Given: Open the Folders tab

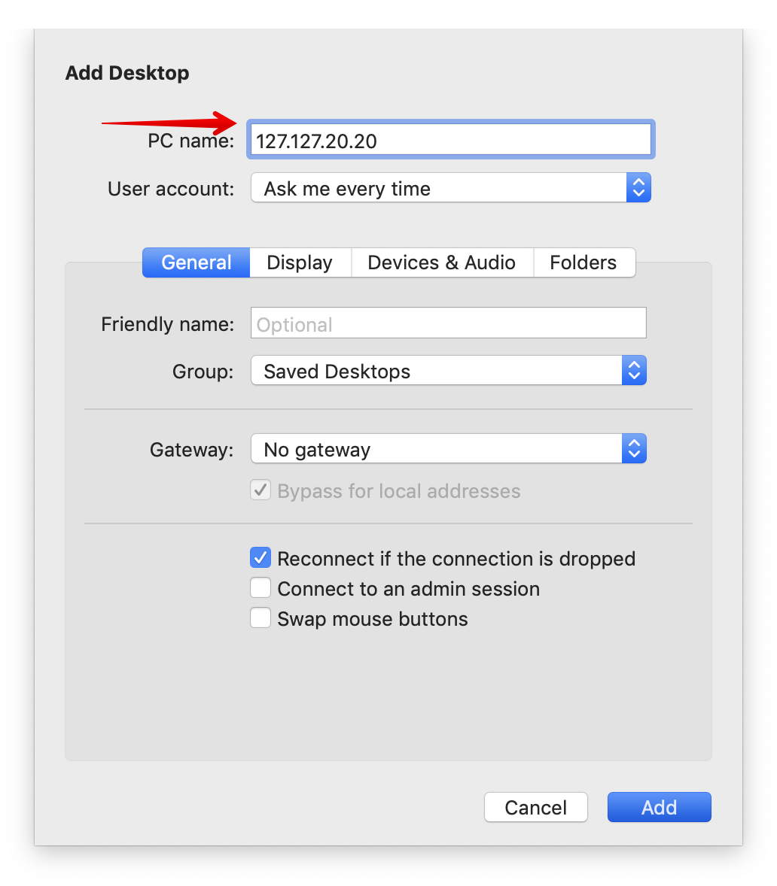Looking at the screenshot, I should pos(584,262).
